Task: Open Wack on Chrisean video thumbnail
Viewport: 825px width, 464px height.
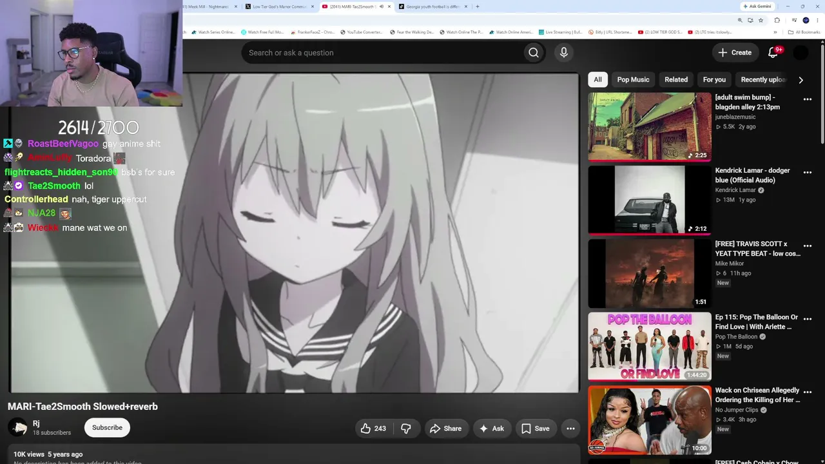Action: pyautogui.click(x=650, y=420)
